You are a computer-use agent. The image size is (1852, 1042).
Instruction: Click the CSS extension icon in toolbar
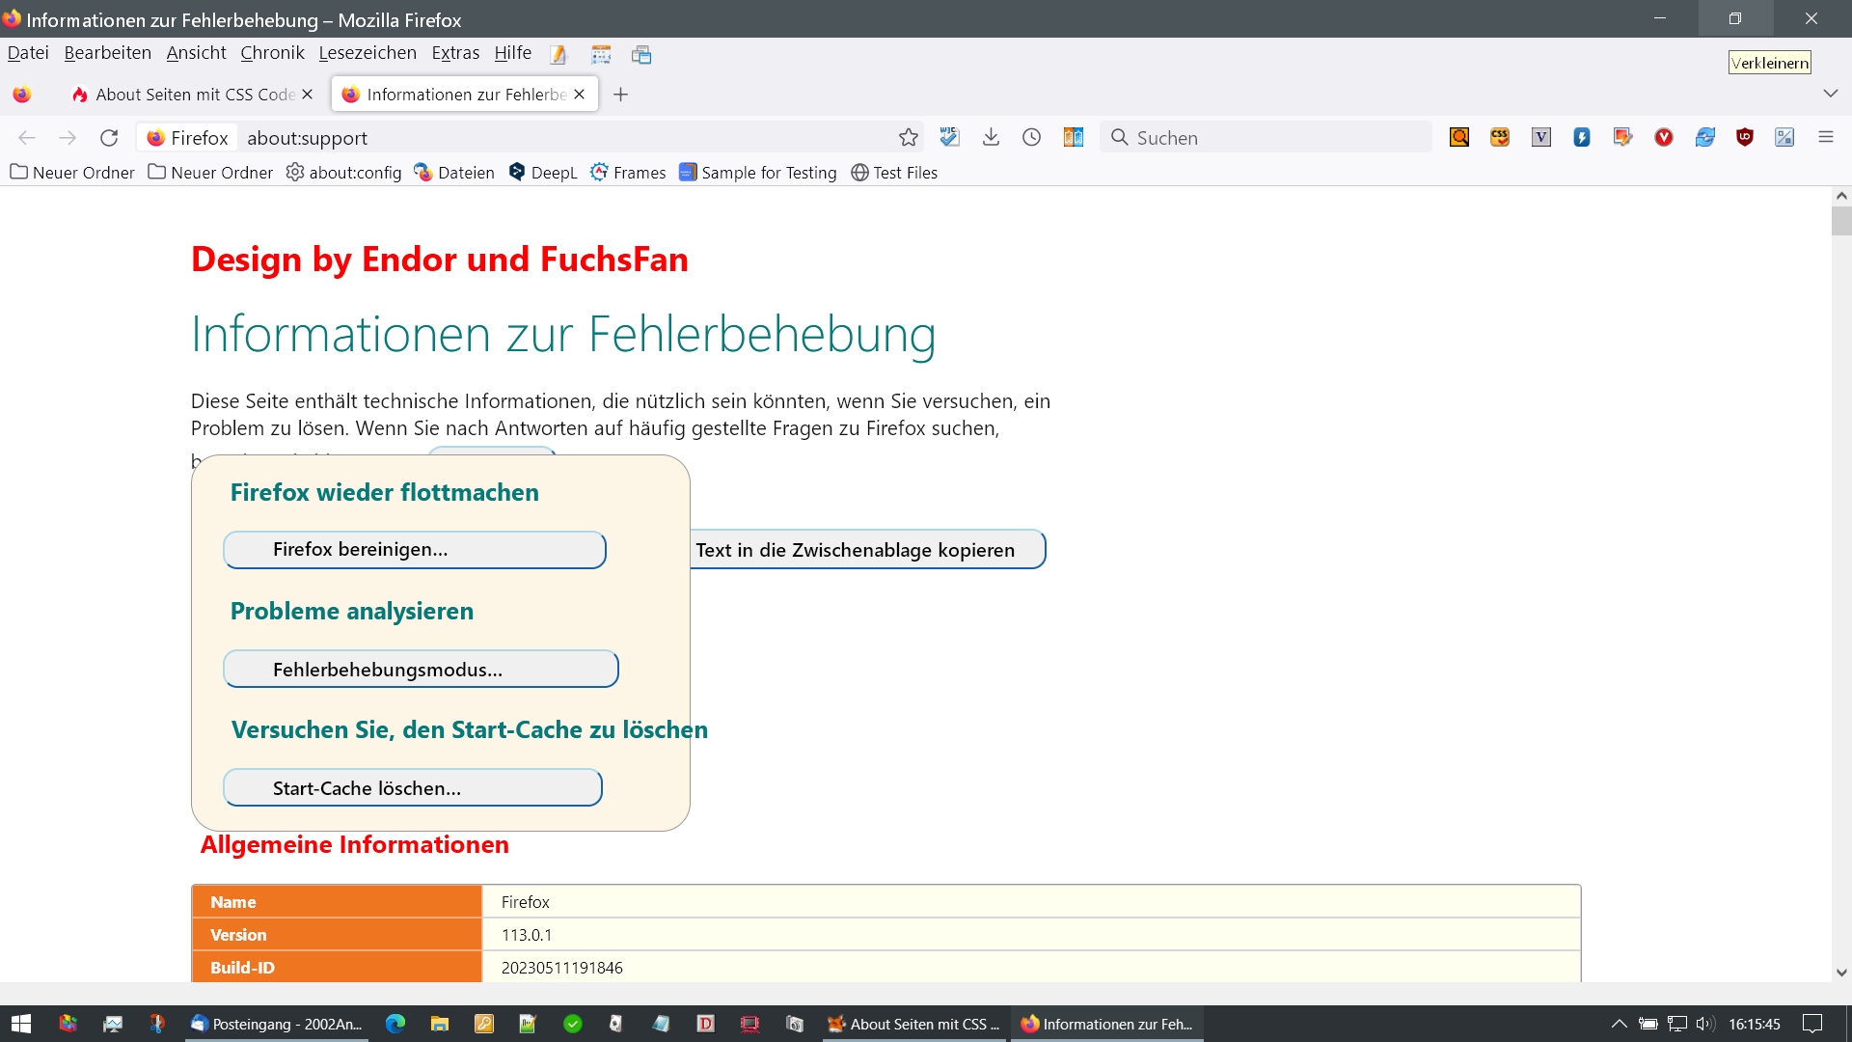coord(1499,138)
